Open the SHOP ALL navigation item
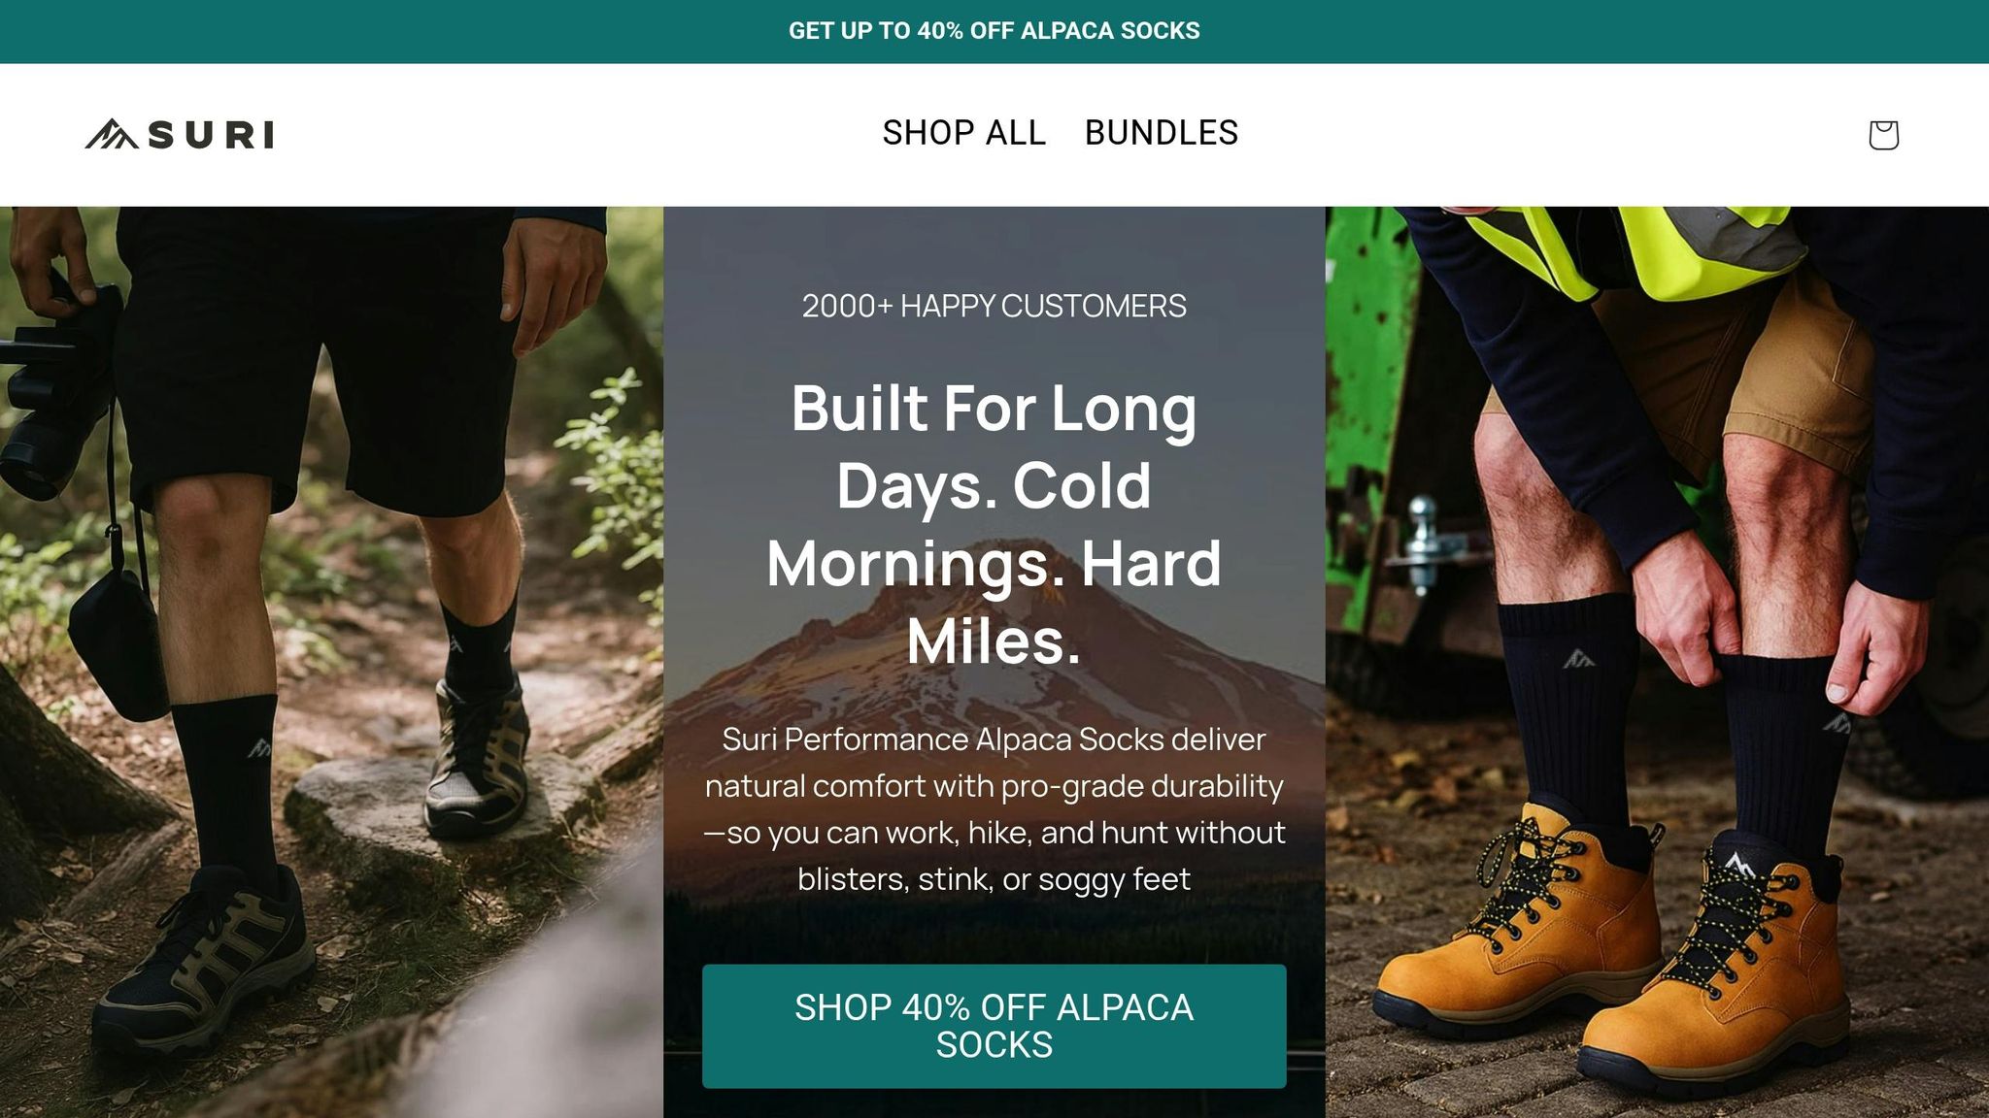Viewport: 1989px width, 1118px height. click(x=963, y=133)
